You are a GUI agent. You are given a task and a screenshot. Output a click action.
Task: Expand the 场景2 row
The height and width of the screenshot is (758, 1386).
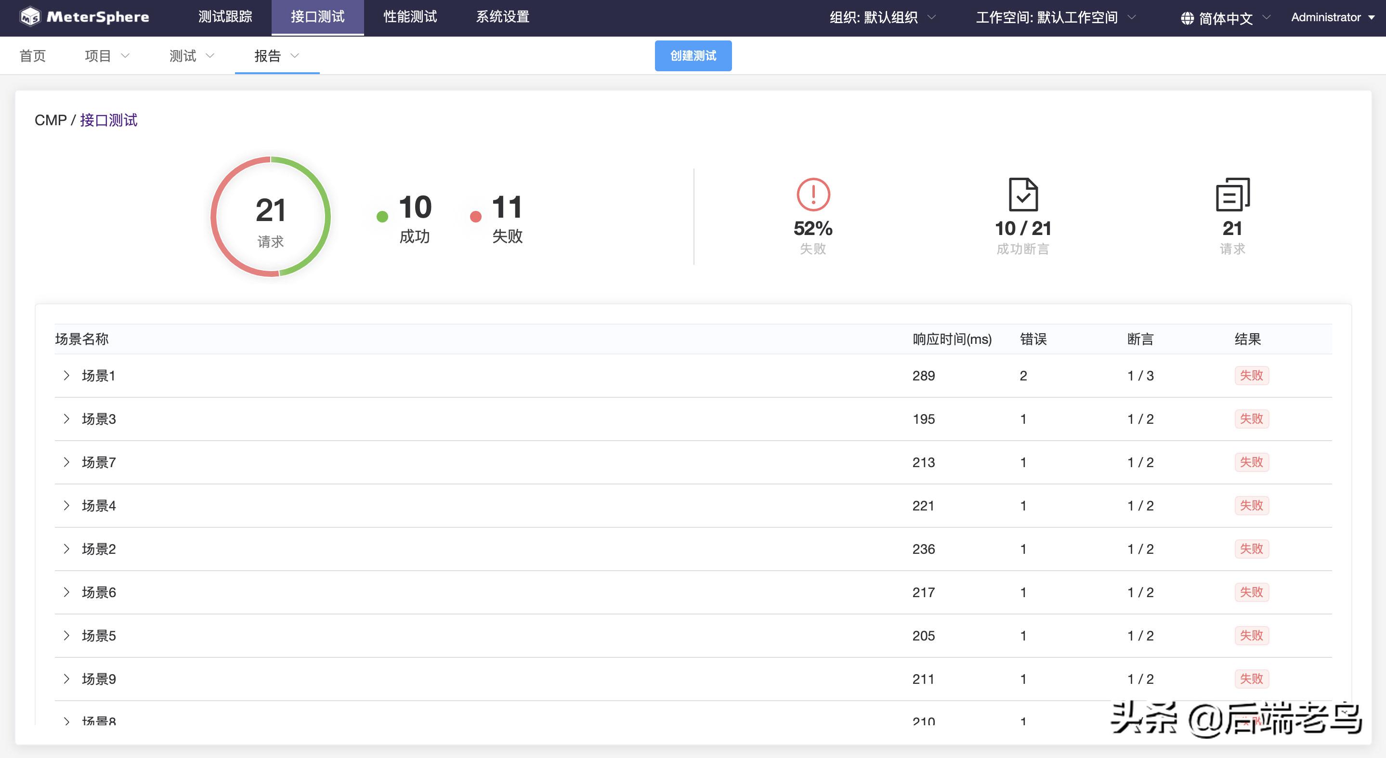(x=66, y=549)
